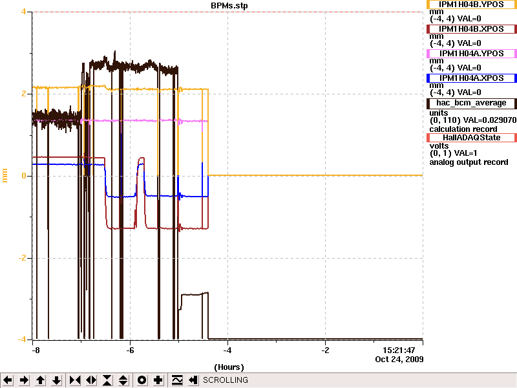517x388 pixels.
Task: Click the waveform refresh graph icon
Action: [x=177, y=380]
